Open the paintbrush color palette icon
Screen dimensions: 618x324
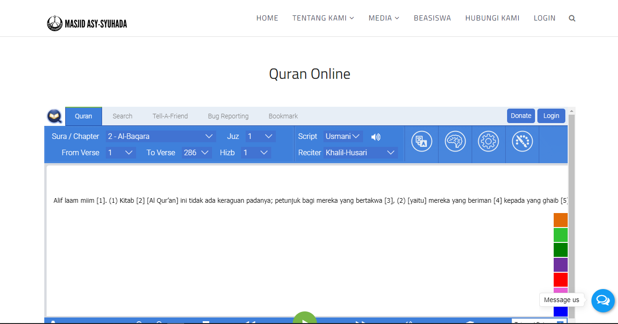pos(522,141)
